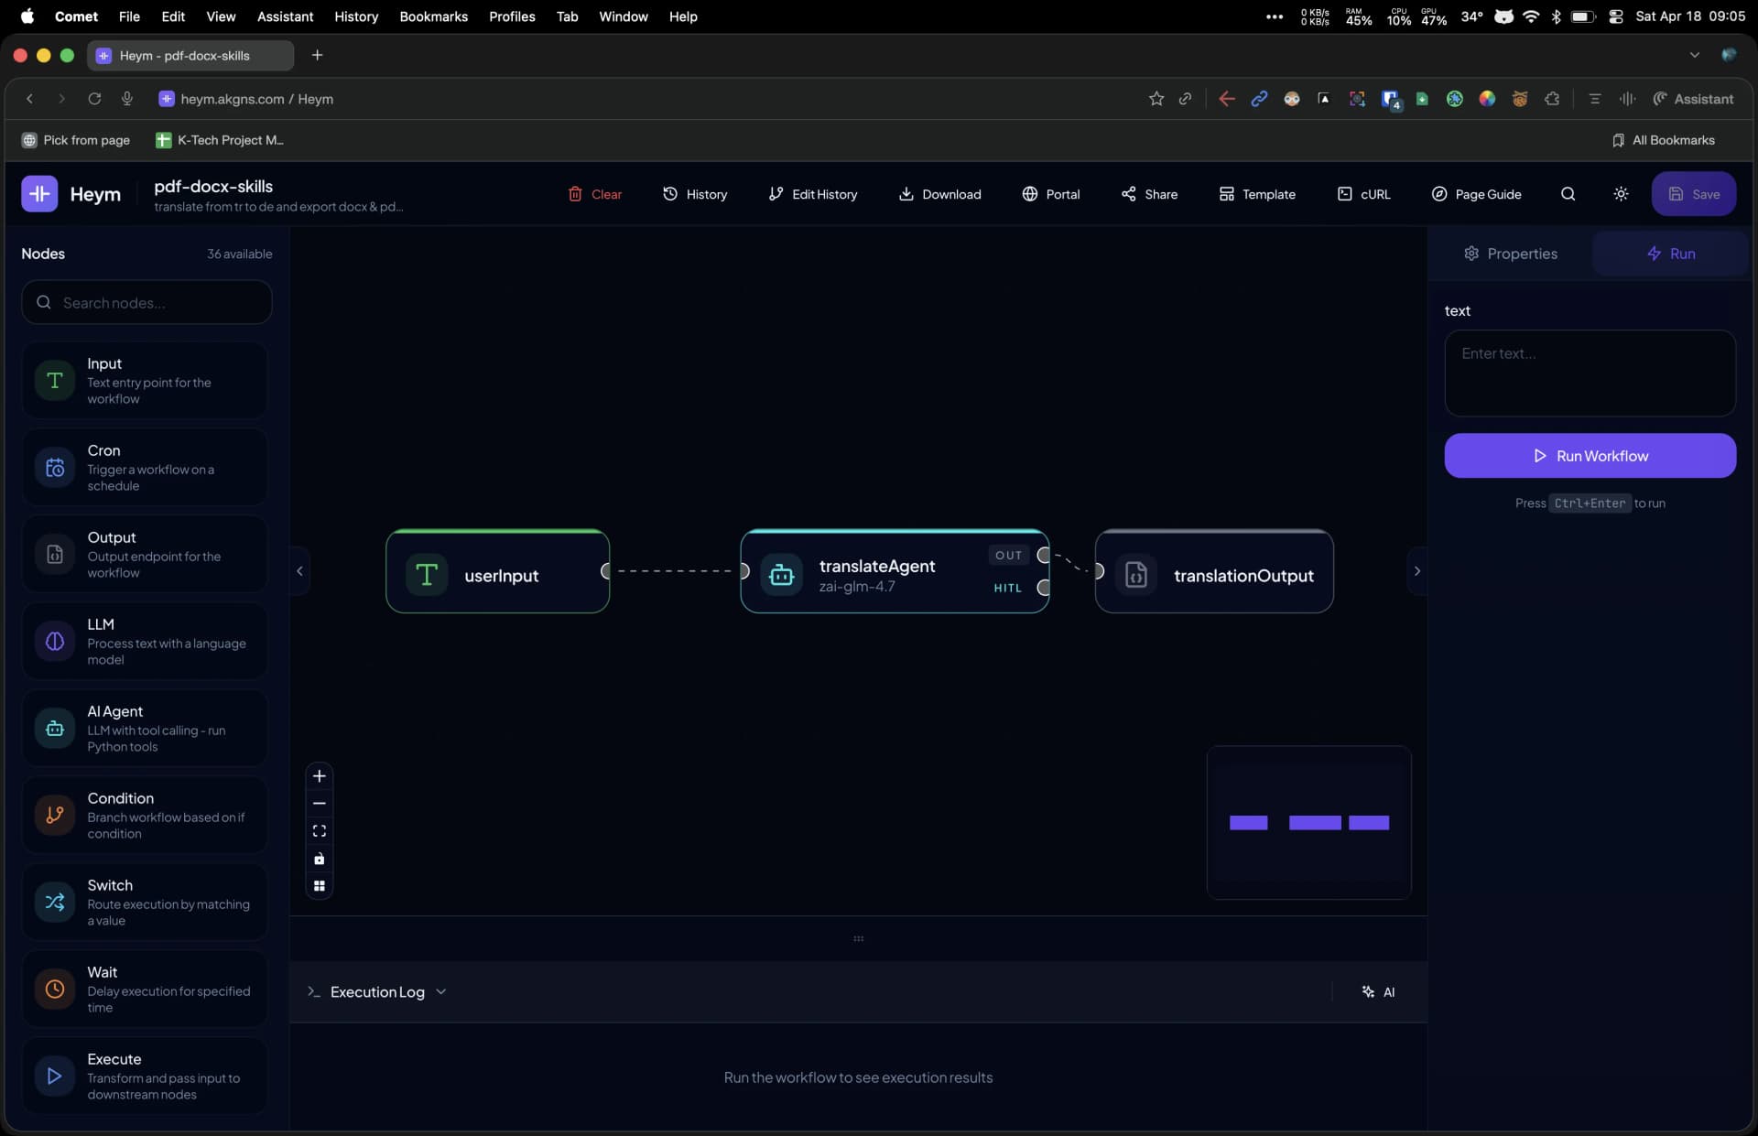This screenshot has width=1758, height=1136.
Task: Open workflow search with the magnifier icon
Action: pyautogui.click(x=1568, y=193)
